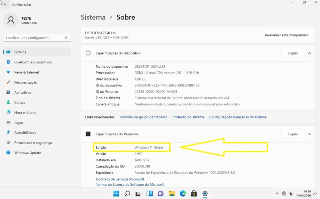Click the Renomear este computador button
Viewport: 320px width, 199px height.
tap(286, 35)
